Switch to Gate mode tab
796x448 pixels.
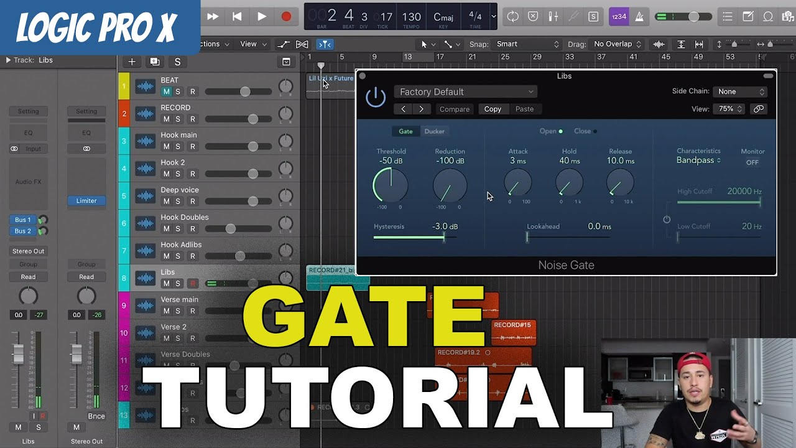pyautogui.click(x=405, y=131)
